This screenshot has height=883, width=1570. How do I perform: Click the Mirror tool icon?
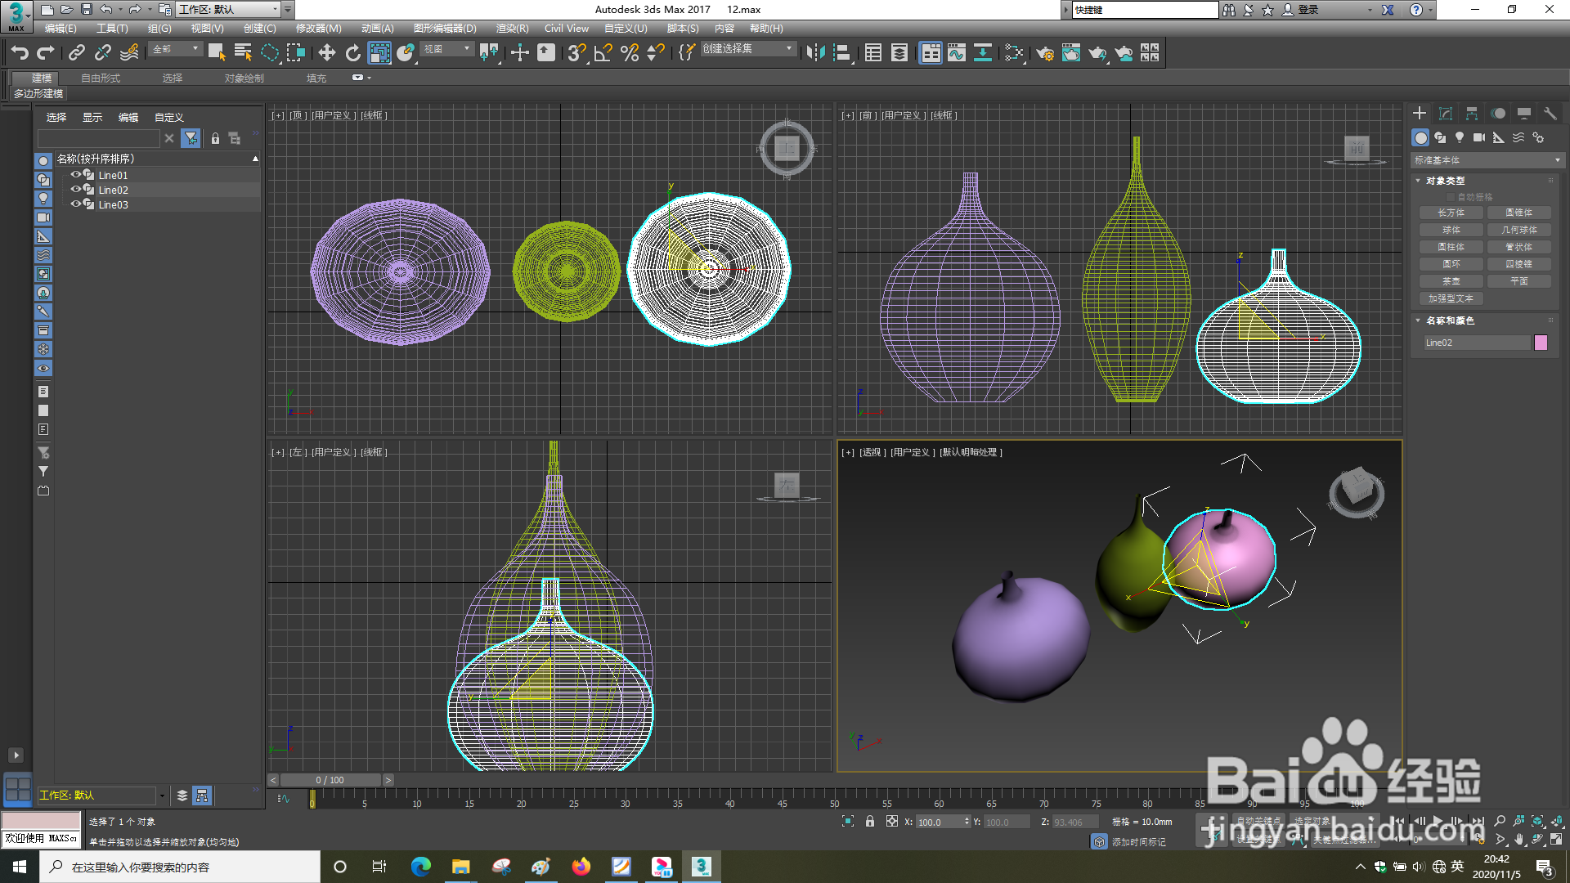point(815,53)
